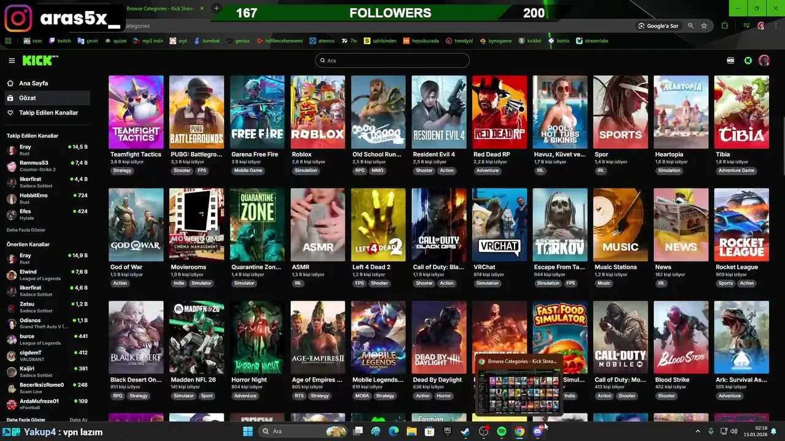Open the Windows Start menu
This screenshot has height=441, width=785.
[x=248, y=431]
